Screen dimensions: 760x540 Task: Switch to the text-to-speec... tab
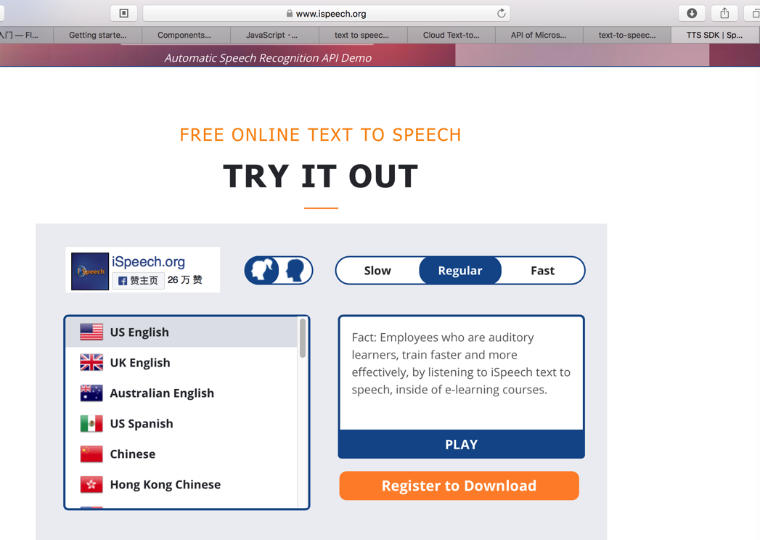click(626, 35)
